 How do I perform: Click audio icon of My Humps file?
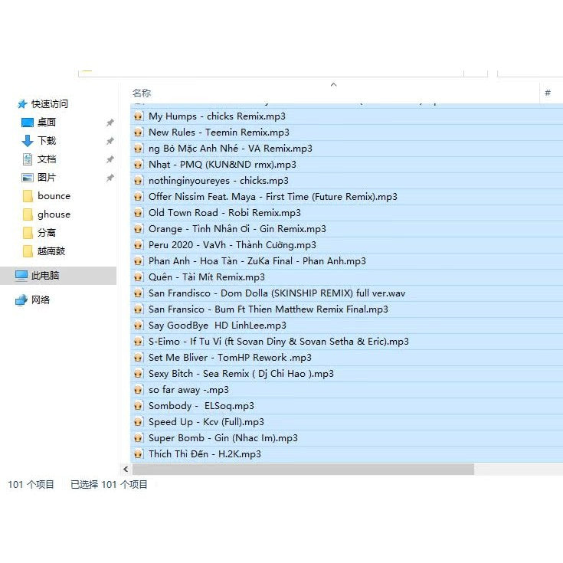pyautogui.click(x=138, y=116)
